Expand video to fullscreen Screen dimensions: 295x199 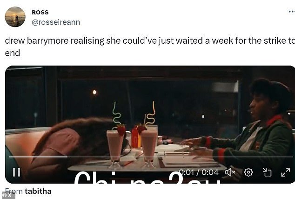[x=286, y=172]
